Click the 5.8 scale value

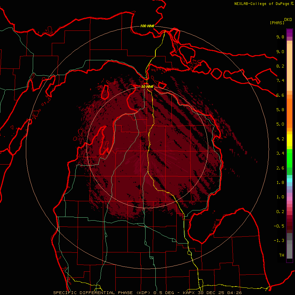tap(280, 110)
